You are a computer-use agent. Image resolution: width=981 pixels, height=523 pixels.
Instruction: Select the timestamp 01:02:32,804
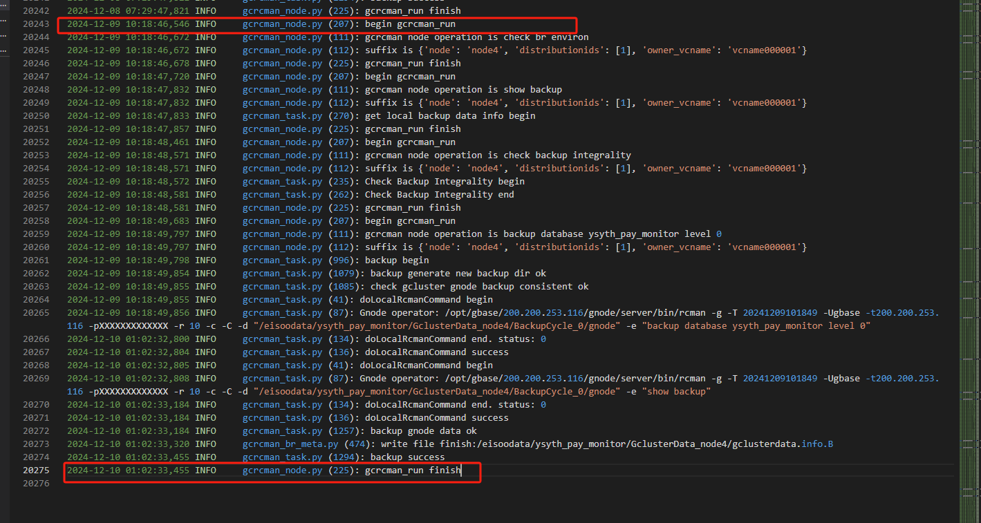158,352
